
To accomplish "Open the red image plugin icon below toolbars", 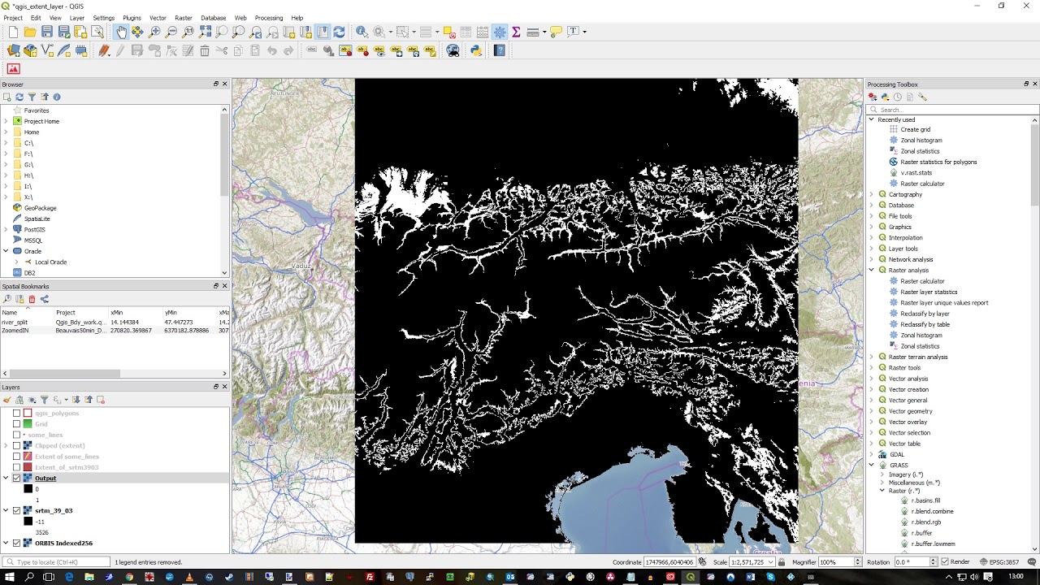I will [x=13, y=69].
